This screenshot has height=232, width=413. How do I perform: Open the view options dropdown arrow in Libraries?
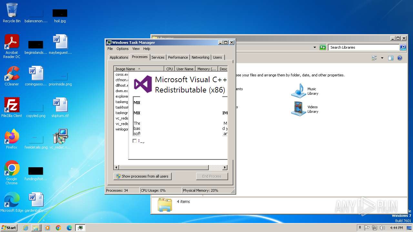pyautogui.click(x=382, y=58)
